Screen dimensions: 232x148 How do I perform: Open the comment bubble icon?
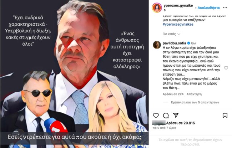166,115
